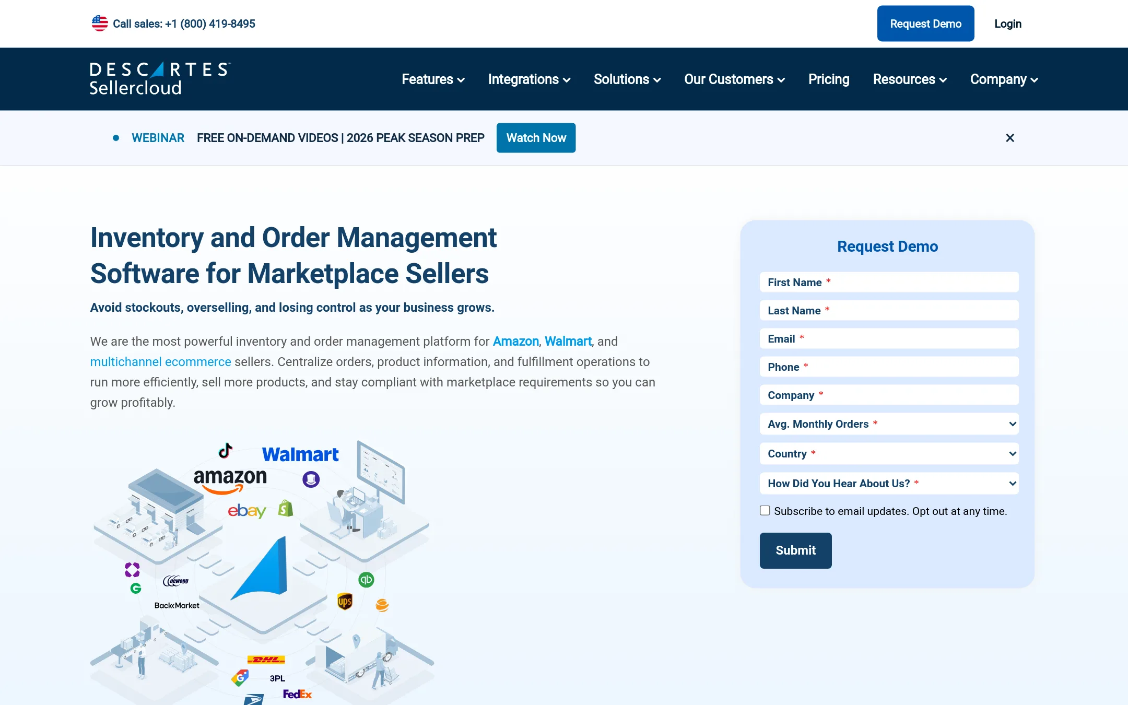Open the Amazon link in paragraph
The height and width of the screenshot is (705, 1128).
515,342
